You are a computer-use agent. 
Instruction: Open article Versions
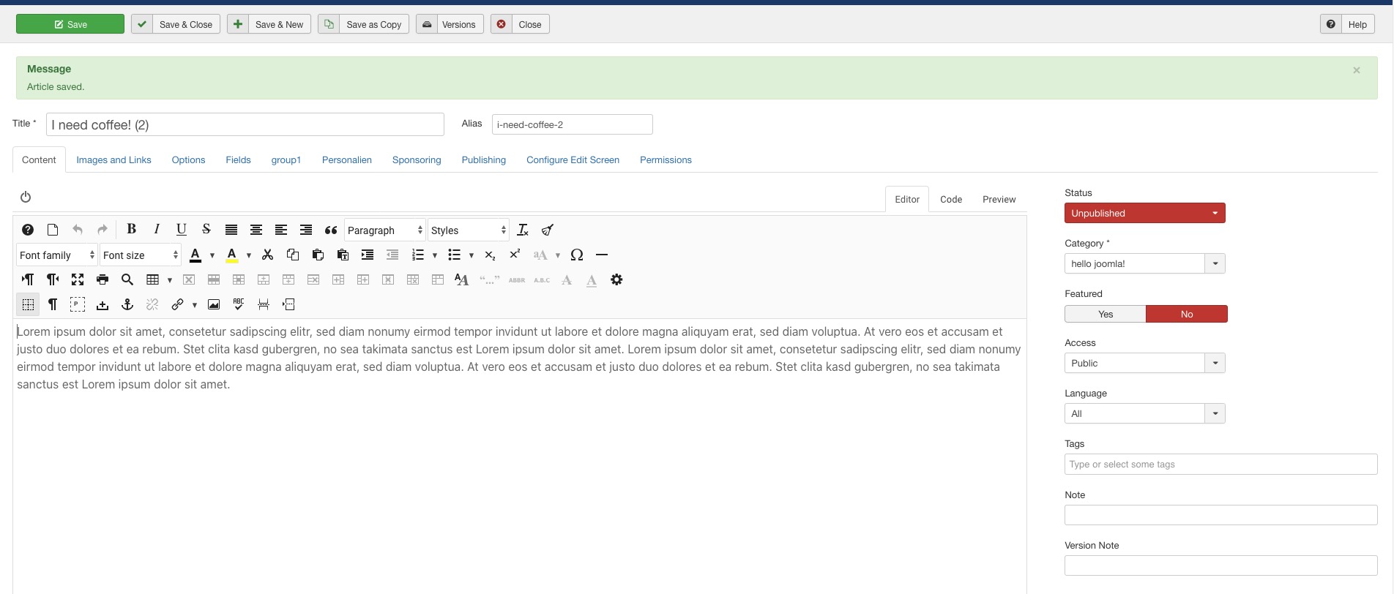(x=450, y=24)
